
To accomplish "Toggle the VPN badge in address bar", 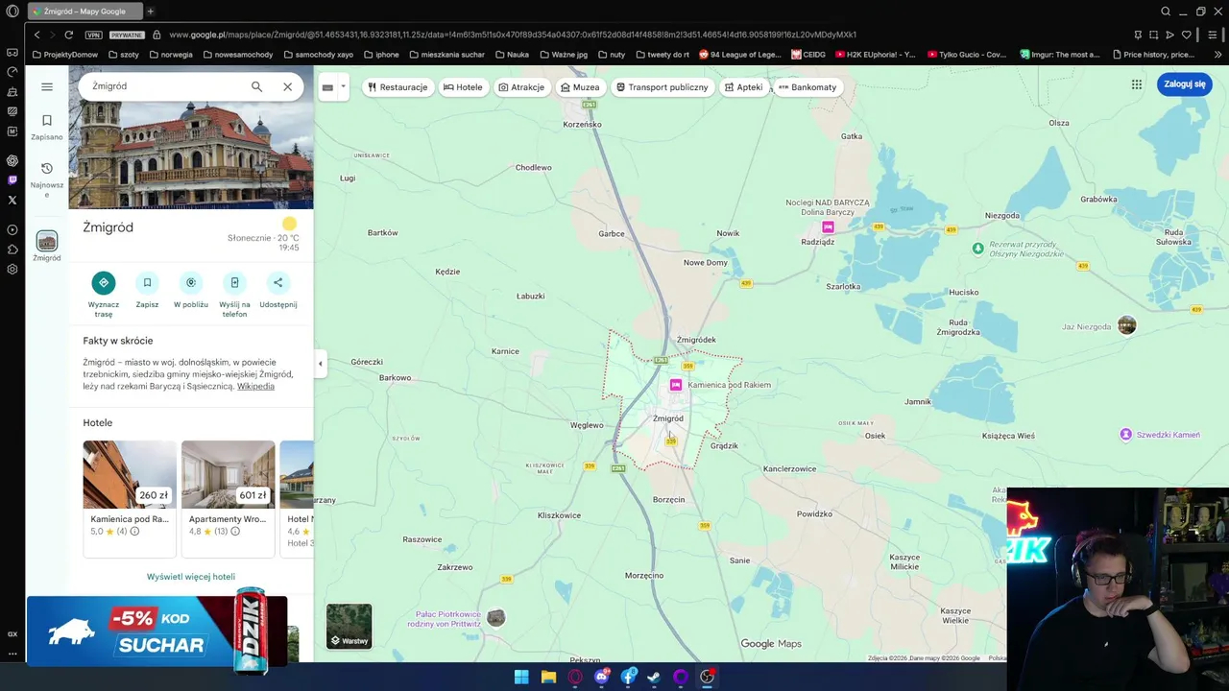I will click(x=93, y=35).
